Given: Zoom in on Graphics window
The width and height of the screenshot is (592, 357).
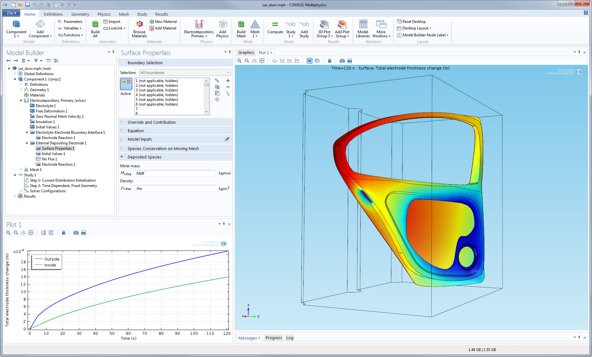Looking at the screenshot, I should point(239,61).
